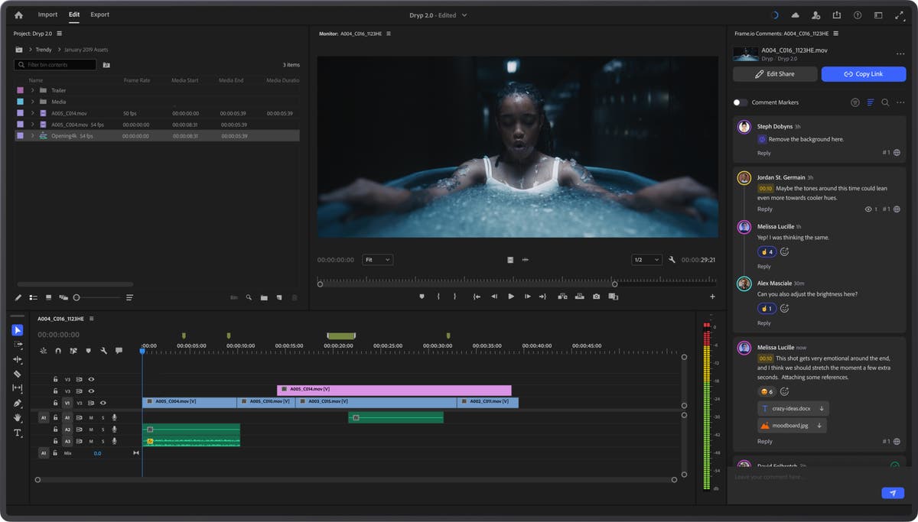Turn on the Comment Markers toggle

pos(740,102)
